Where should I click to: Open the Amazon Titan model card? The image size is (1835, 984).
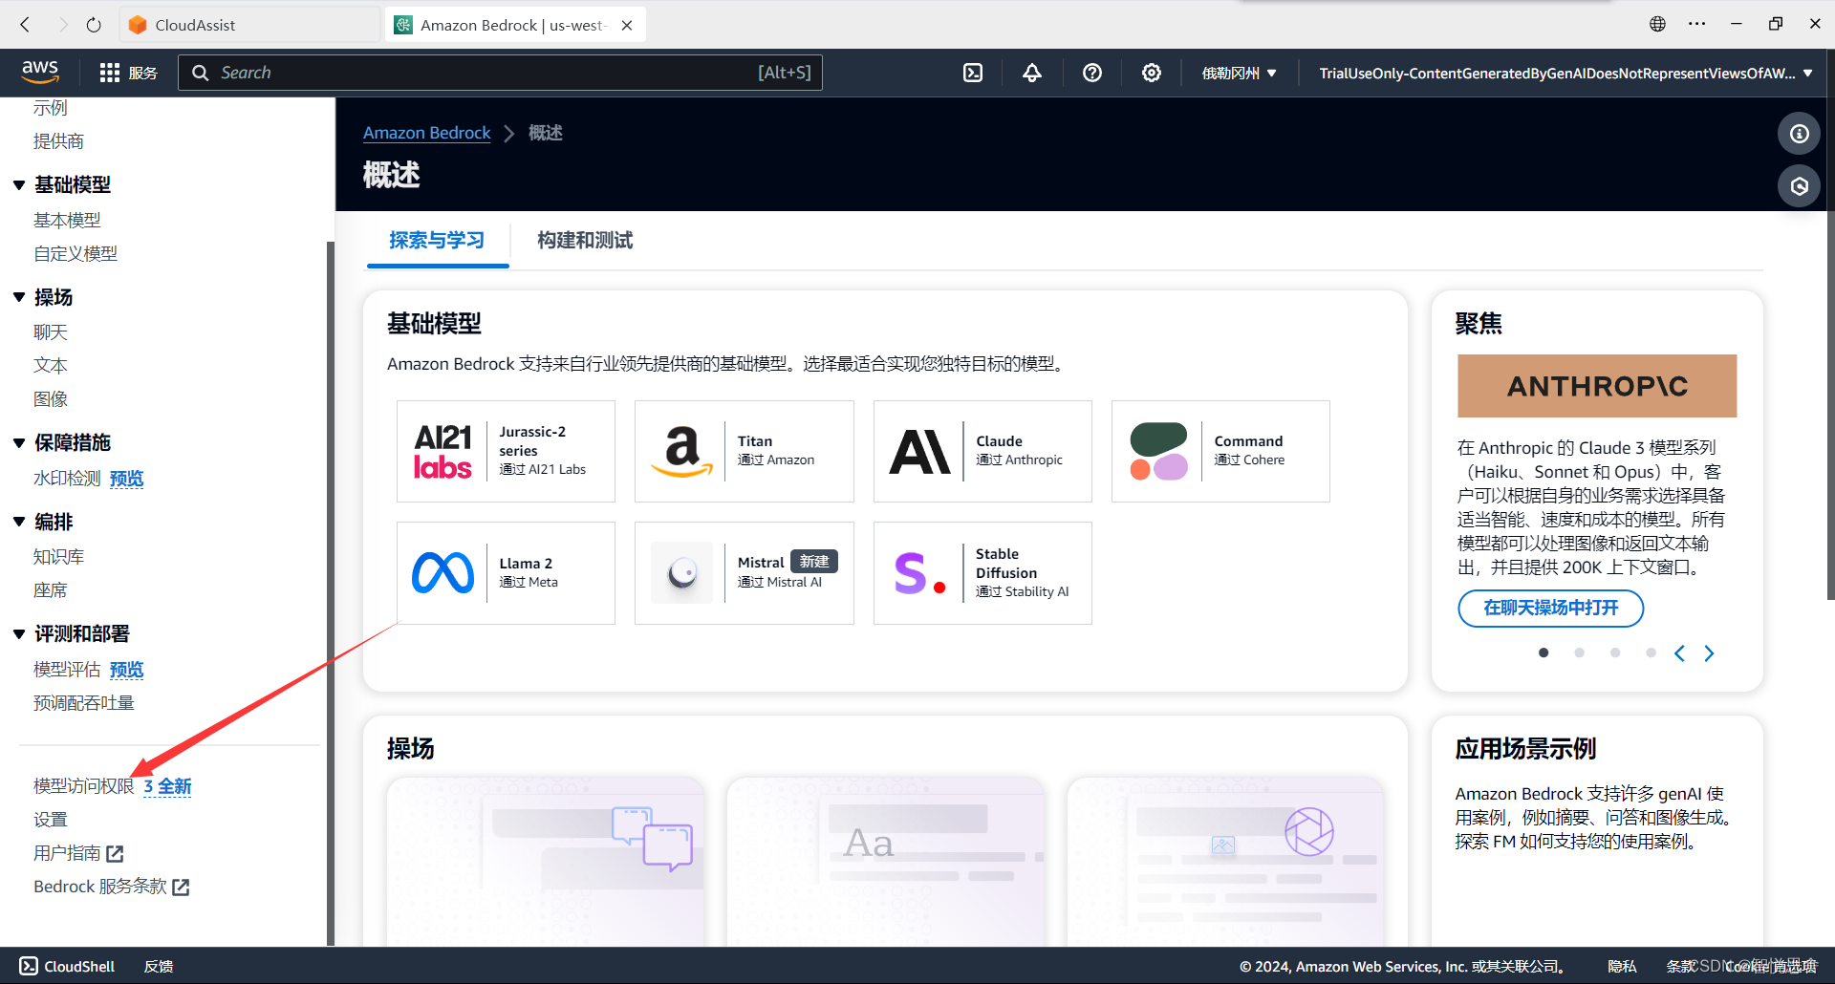744,451
